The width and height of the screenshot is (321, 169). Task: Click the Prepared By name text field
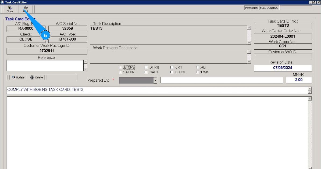click(x=222, y=80)
